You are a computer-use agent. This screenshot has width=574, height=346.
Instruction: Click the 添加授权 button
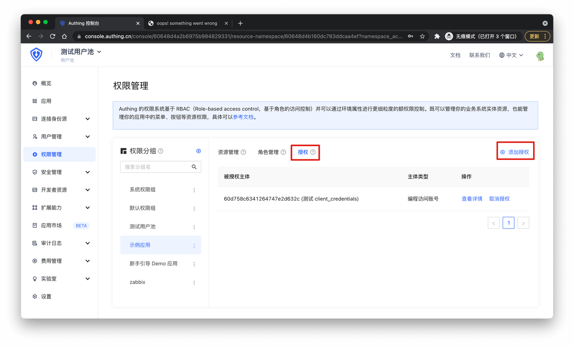(515, 152)
